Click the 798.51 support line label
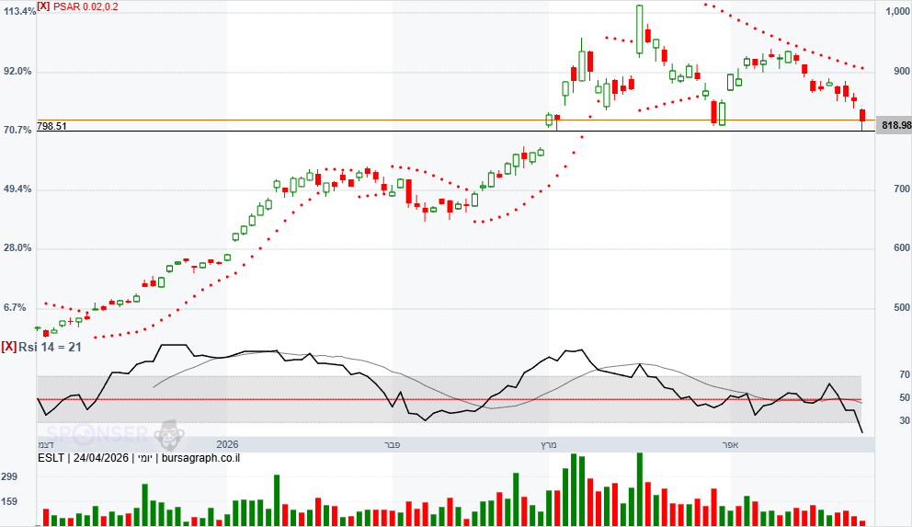 (52, 126)
